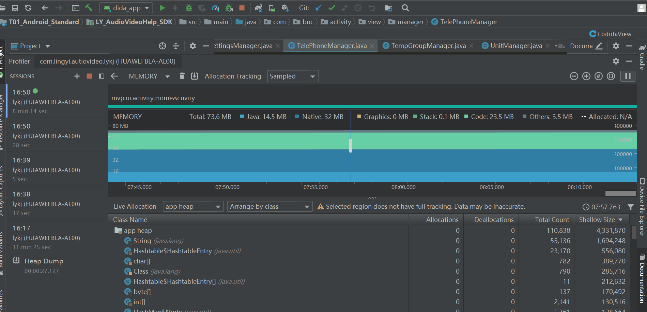Open the Profiler tool window tab
Image resolution: width=647 pixels, height=312 pixels.
point(19,61)
